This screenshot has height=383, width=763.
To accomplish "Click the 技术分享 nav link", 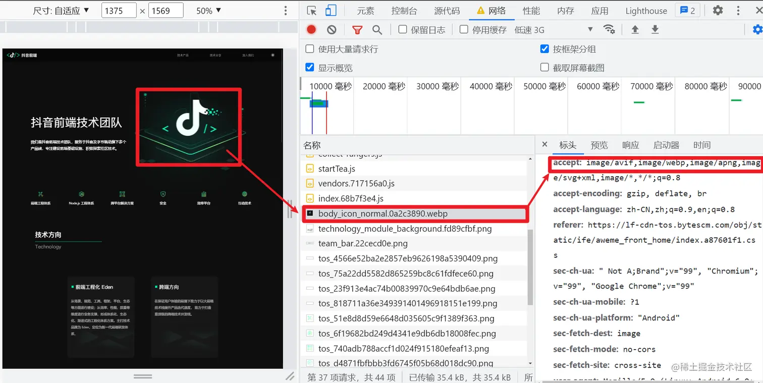I will [215, 55].
